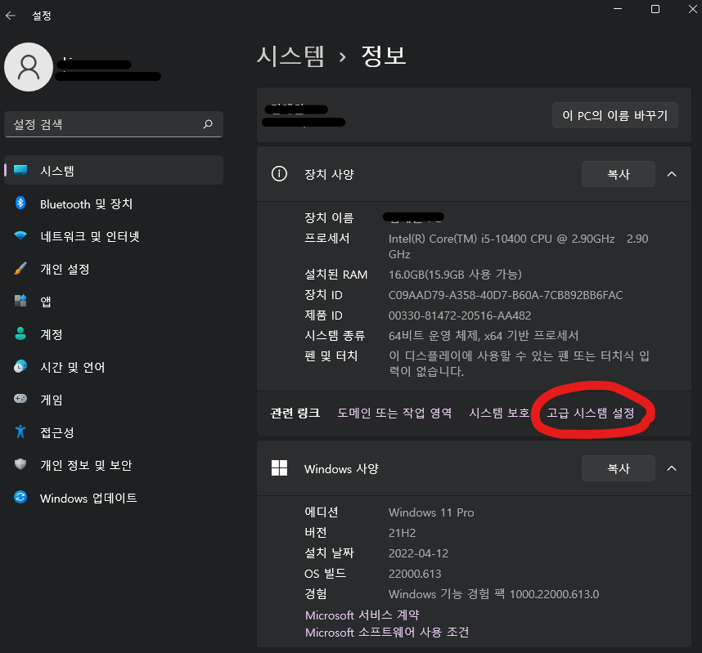
Task: Select install date 2022-04-12
Action: pyautogui.click(x=418, y=553)
